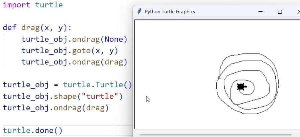Click the black turtle shape on the canvas
Viewport: 300px width, 137px height.
[x=241, y=87]
